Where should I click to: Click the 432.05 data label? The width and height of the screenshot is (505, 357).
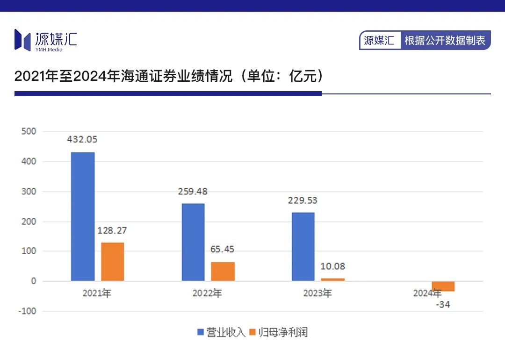point(82,139)
